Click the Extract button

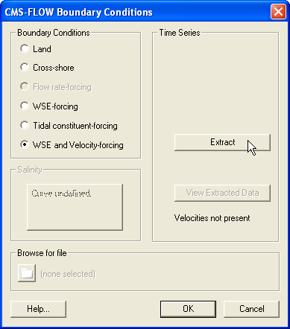(222, 142)
